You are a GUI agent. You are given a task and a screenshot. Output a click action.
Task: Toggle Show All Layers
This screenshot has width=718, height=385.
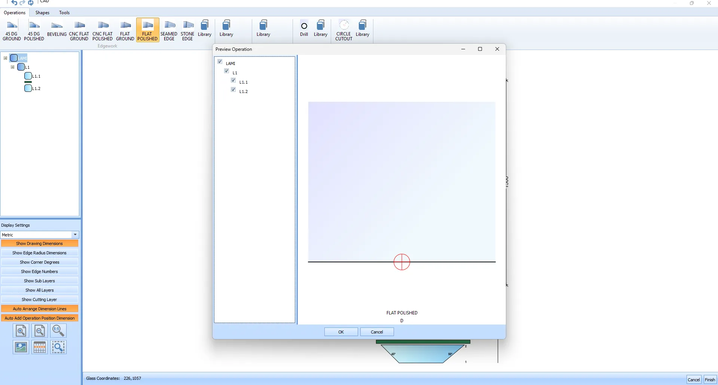(40, 290)
